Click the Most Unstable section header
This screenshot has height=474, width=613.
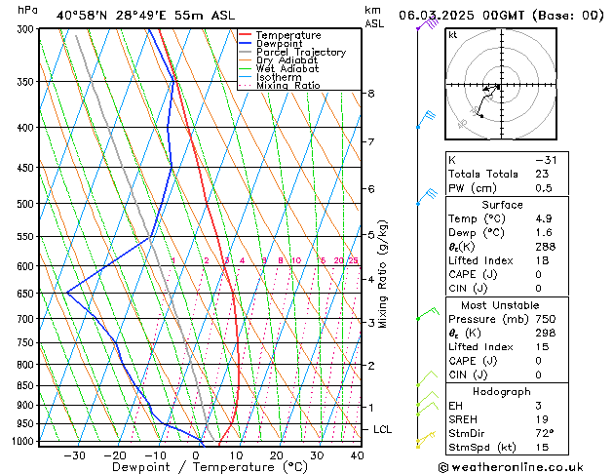click(502, 305)
